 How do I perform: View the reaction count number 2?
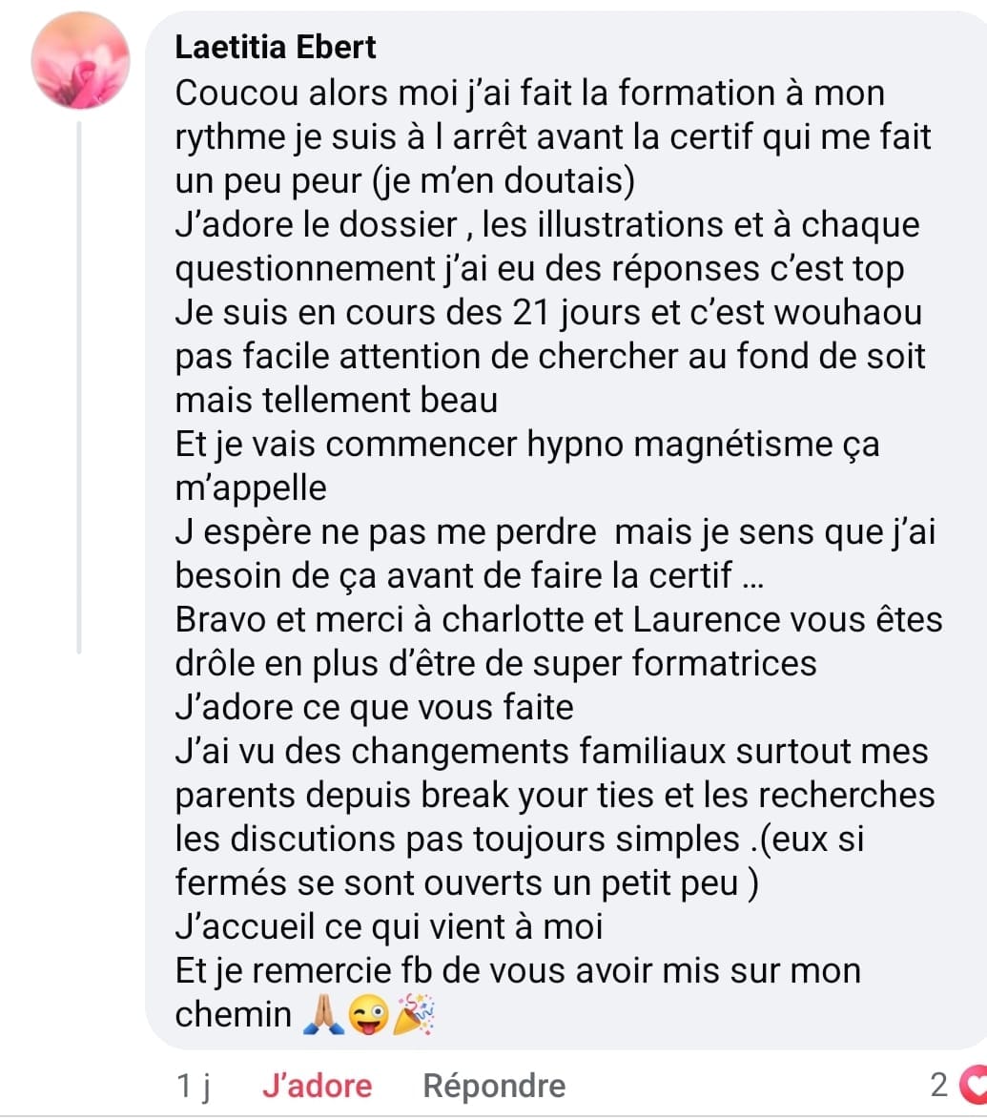(940, 1085)
